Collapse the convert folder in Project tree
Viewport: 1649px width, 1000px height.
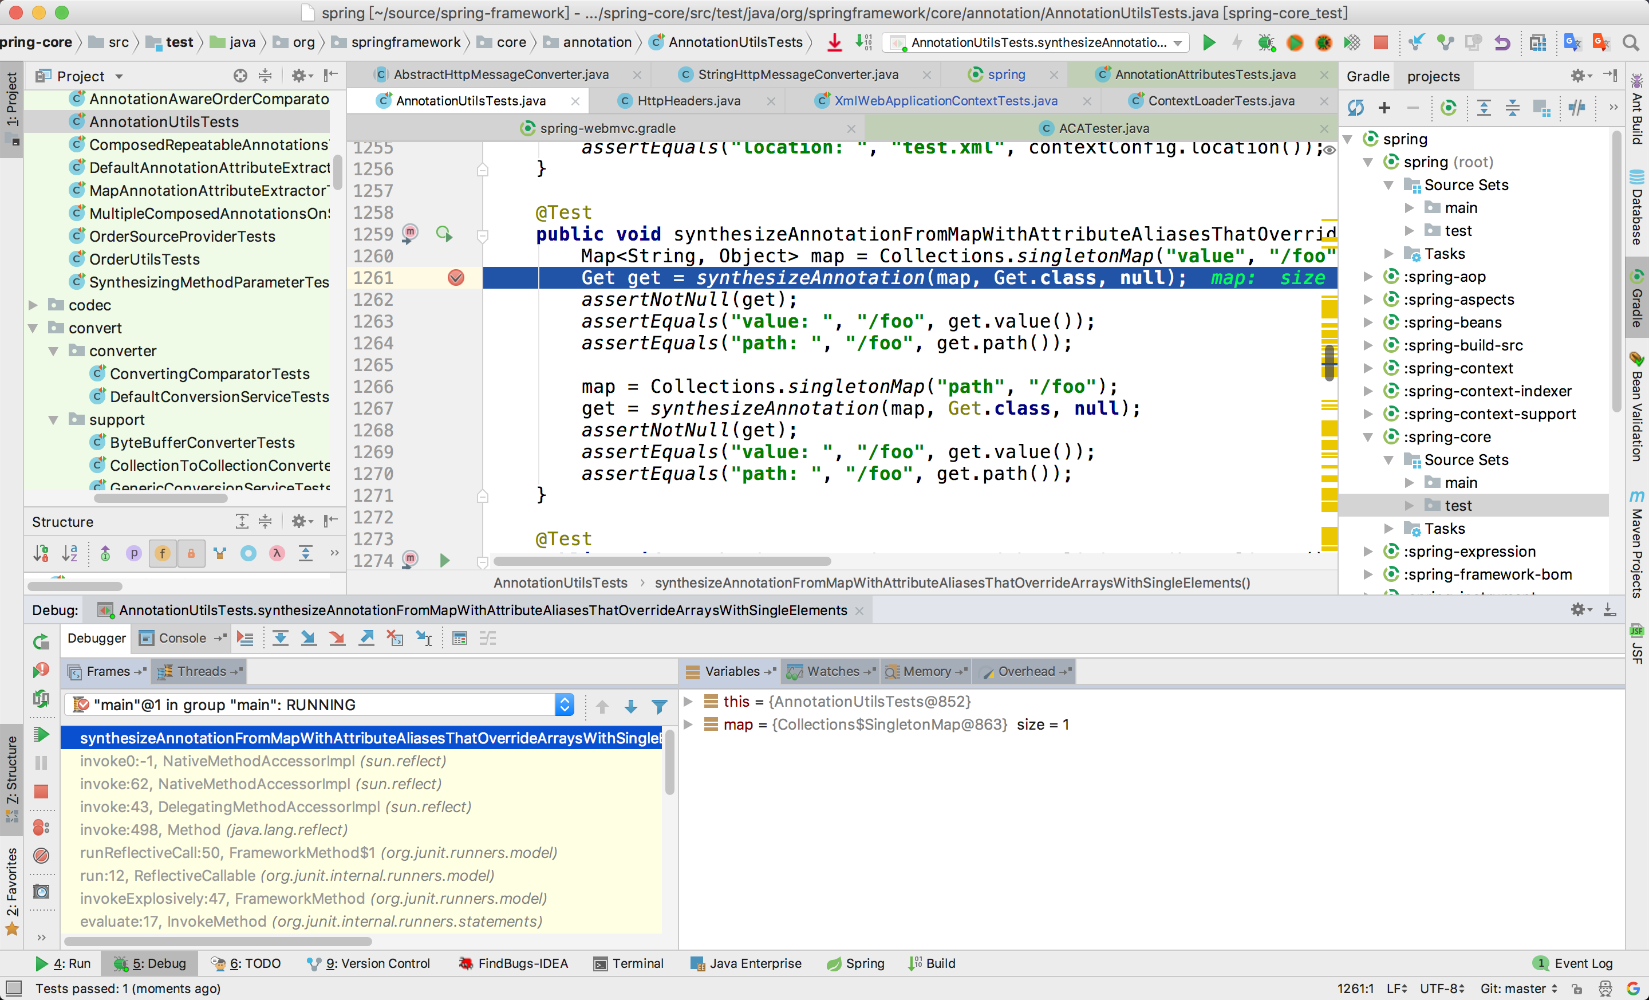pos(33,327)
